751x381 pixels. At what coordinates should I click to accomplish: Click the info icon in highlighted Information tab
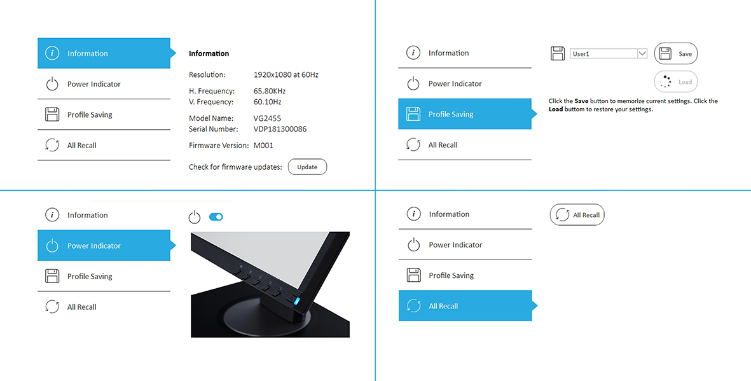click(x=52, y=53)
